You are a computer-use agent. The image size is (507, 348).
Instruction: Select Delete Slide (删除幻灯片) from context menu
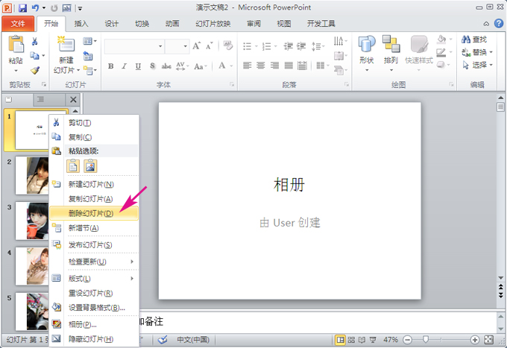tap(90, 213)
